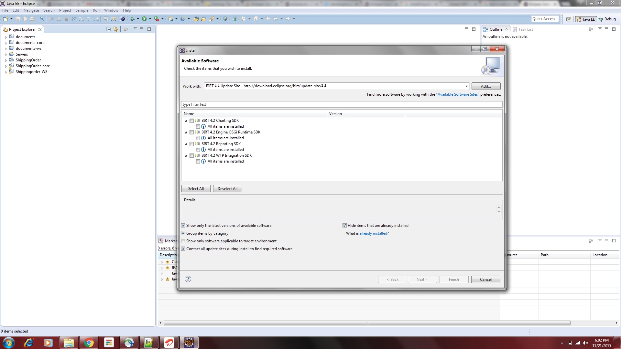Toggle Link with Editor in Project Explorer
The image size is (621, 349).
pos(116,29)
